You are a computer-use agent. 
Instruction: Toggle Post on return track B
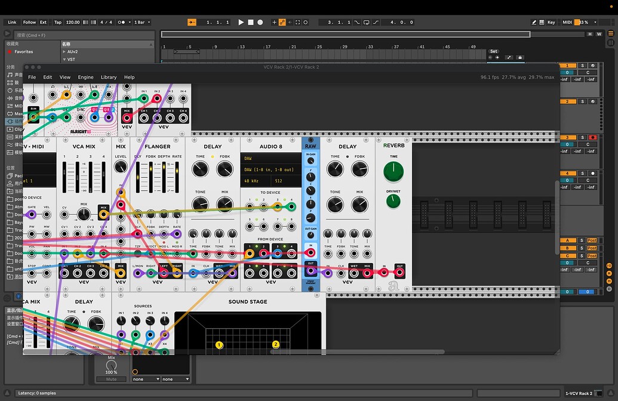point(592,248)
